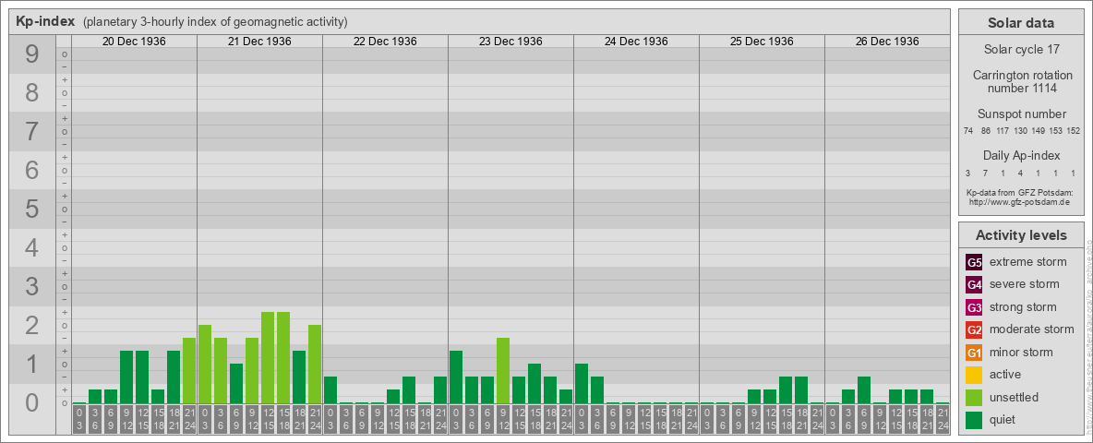
Task: Click the '21 Dec 1936' date header
Action: (x=259, y=42)
